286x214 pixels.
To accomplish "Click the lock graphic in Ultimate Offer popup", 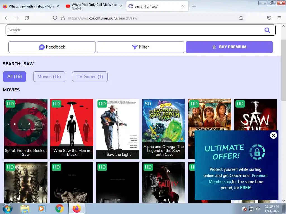I will point(257,152).
